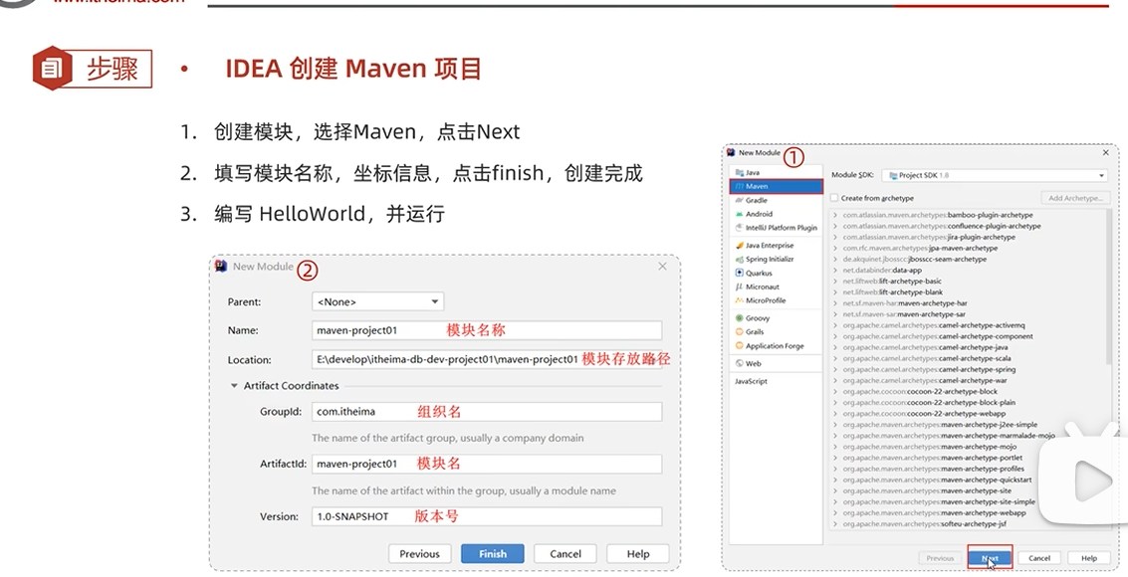This screenshot has height=577, width=1128.
Task: Enable the Create from archetype checkbox
Action: click(x=834, y=198)
